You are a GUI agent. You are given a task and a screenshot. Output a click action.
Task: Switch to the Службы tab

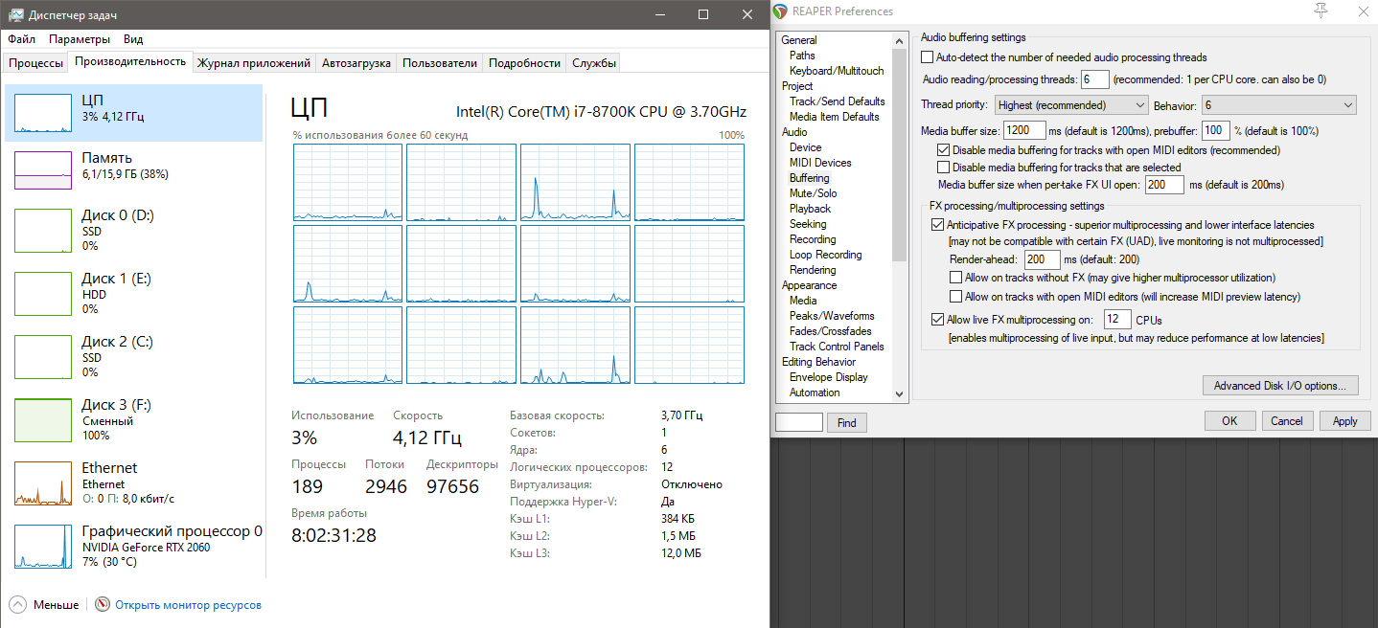click(x=594, y=63)
